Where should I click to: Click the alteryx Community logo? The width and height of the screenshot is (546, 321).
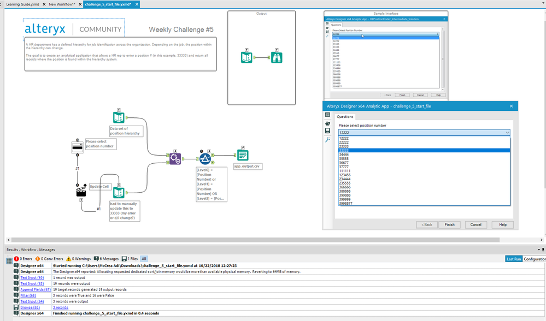(73, 29)
